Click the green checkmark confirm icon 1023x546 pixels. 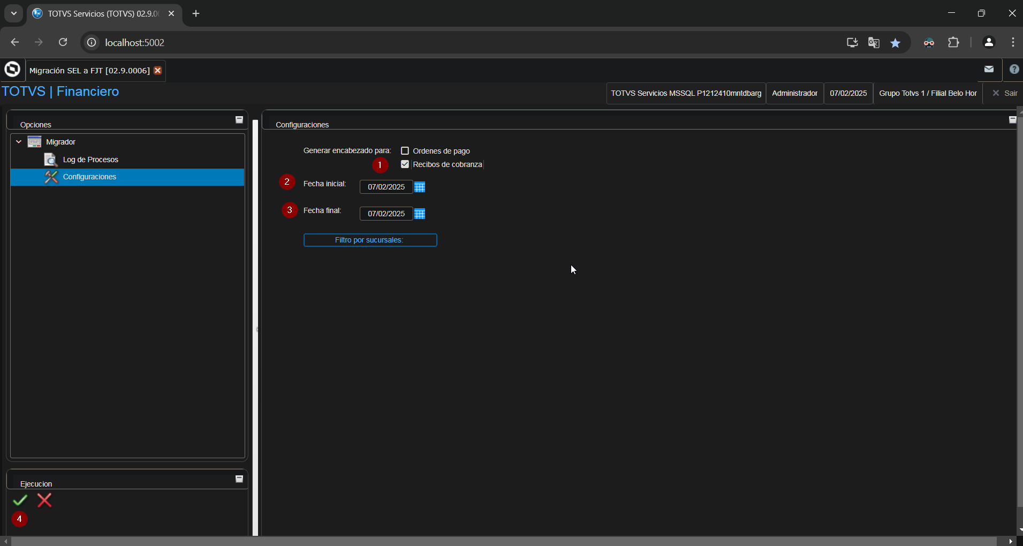click(20, 500)
